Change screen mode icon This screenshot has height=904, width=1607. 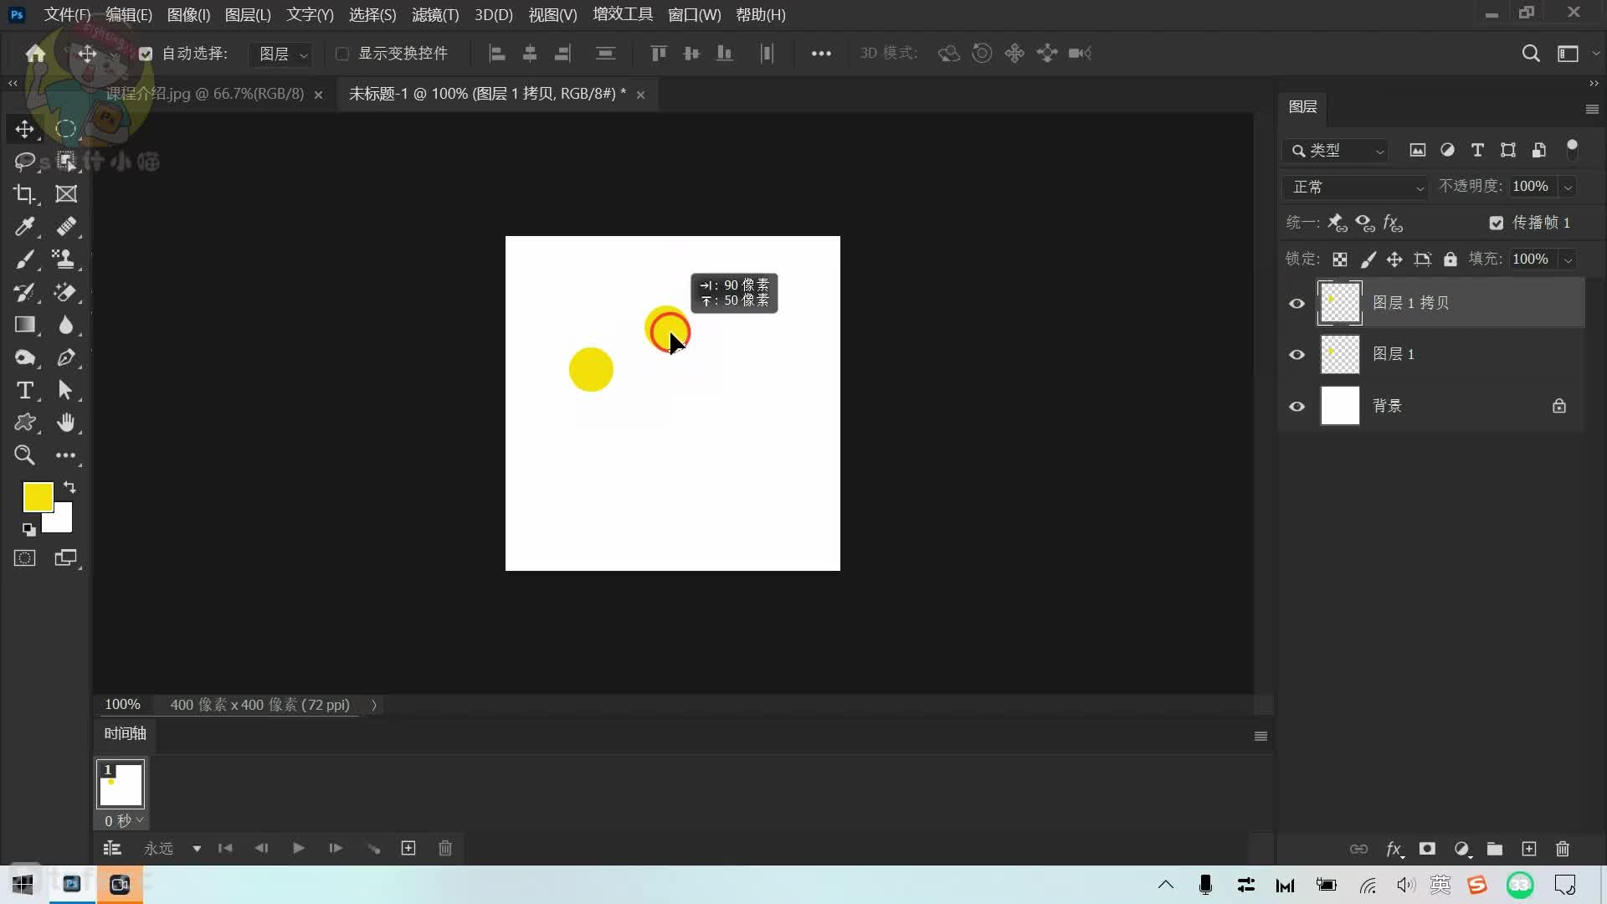65,558
